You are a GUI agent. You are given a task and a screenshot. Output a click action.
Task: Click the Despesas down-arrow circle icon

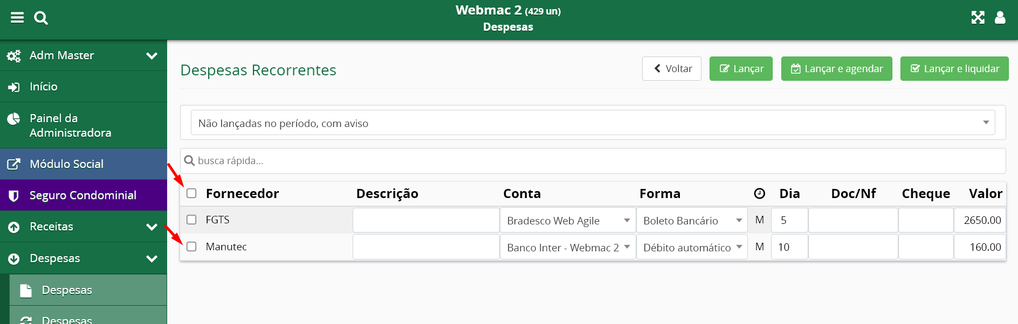(x=14, y=259)
